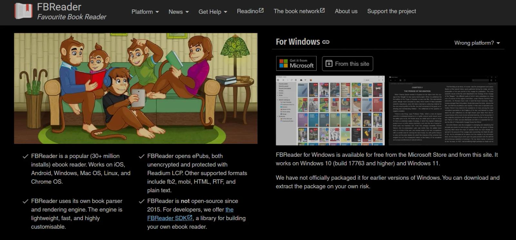Click the external icon beside The book network
The height and width of the screenshot is (240, 516).
[322, 11]
